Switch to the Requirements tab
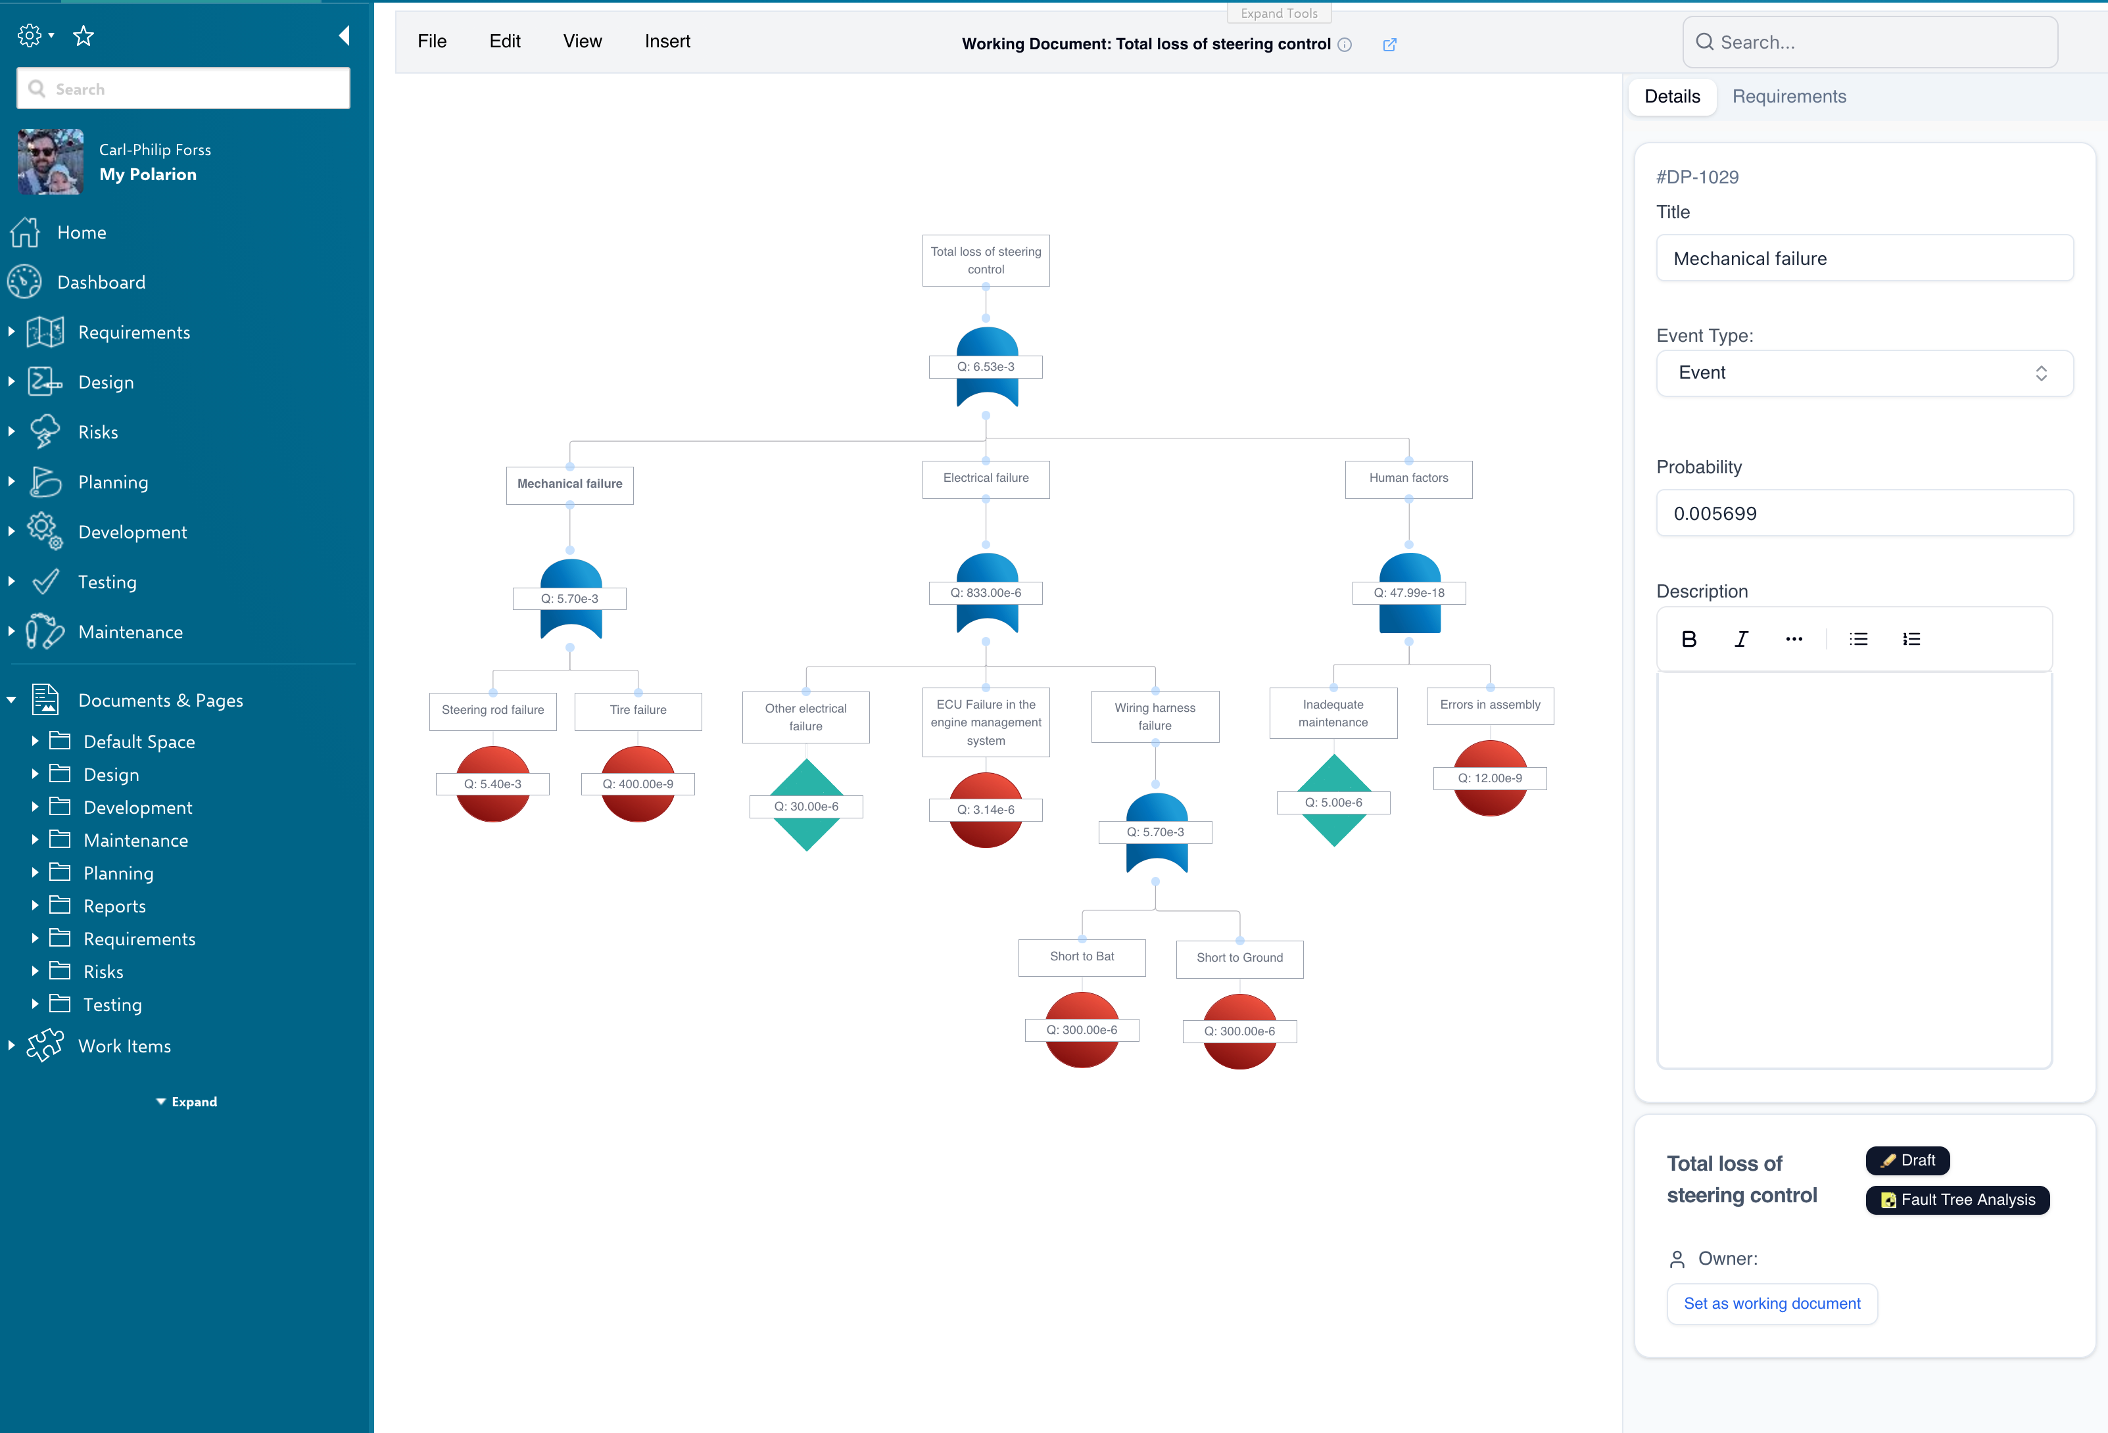This screenshot has height=1433, width=2108. click(1788, 96)
